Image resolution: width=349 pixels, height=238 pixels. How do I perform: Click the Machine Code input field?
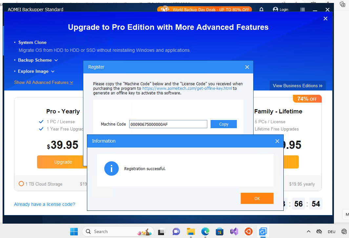168,124
